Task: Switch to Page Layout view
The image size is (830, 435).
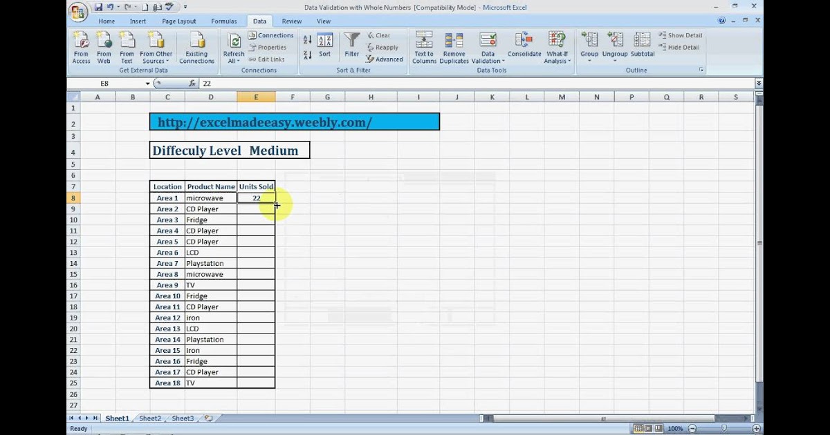Action: pyautogui.click(x=650, y=429)
